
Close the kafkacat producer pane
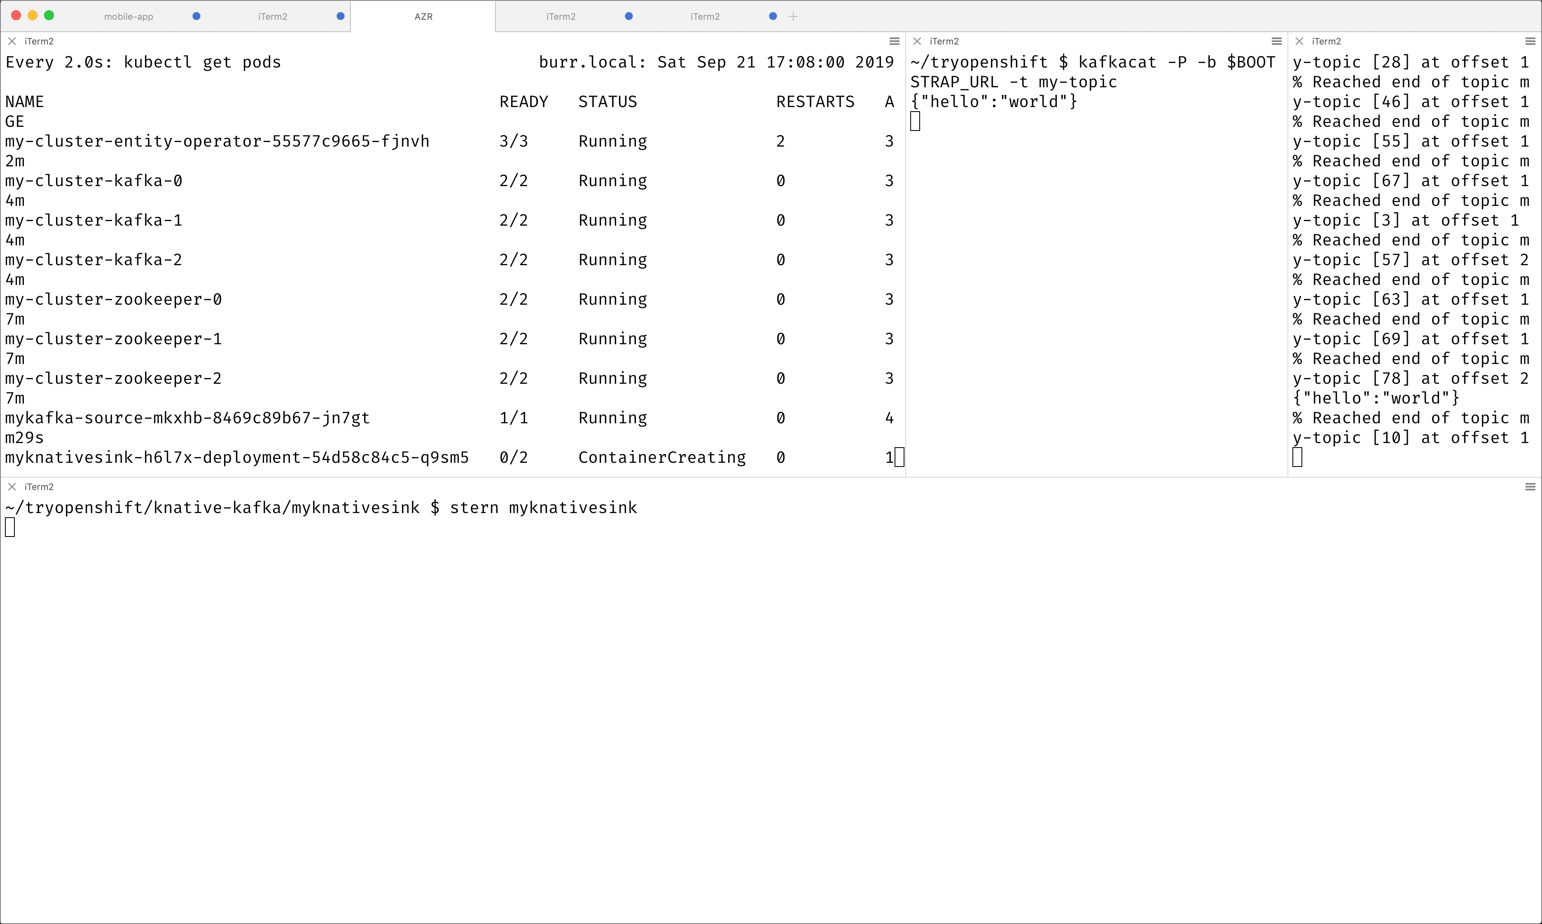[917, 41]
